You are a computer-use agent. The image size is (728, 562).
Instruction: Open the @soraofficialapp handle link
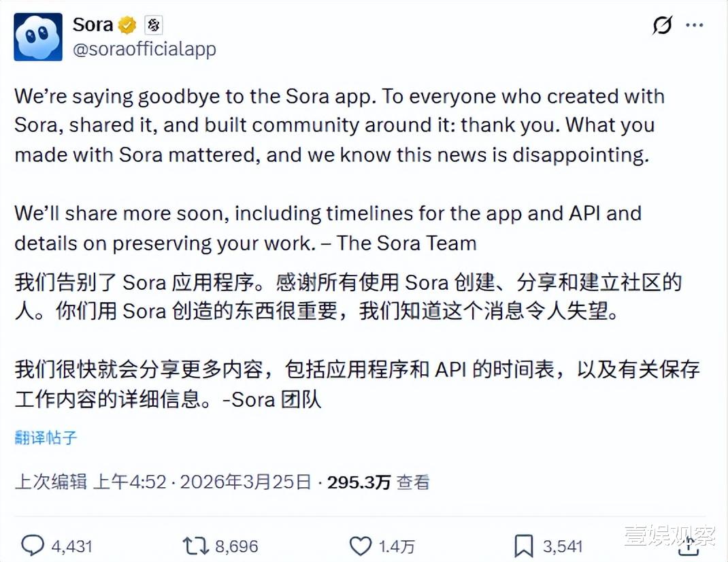144,50
